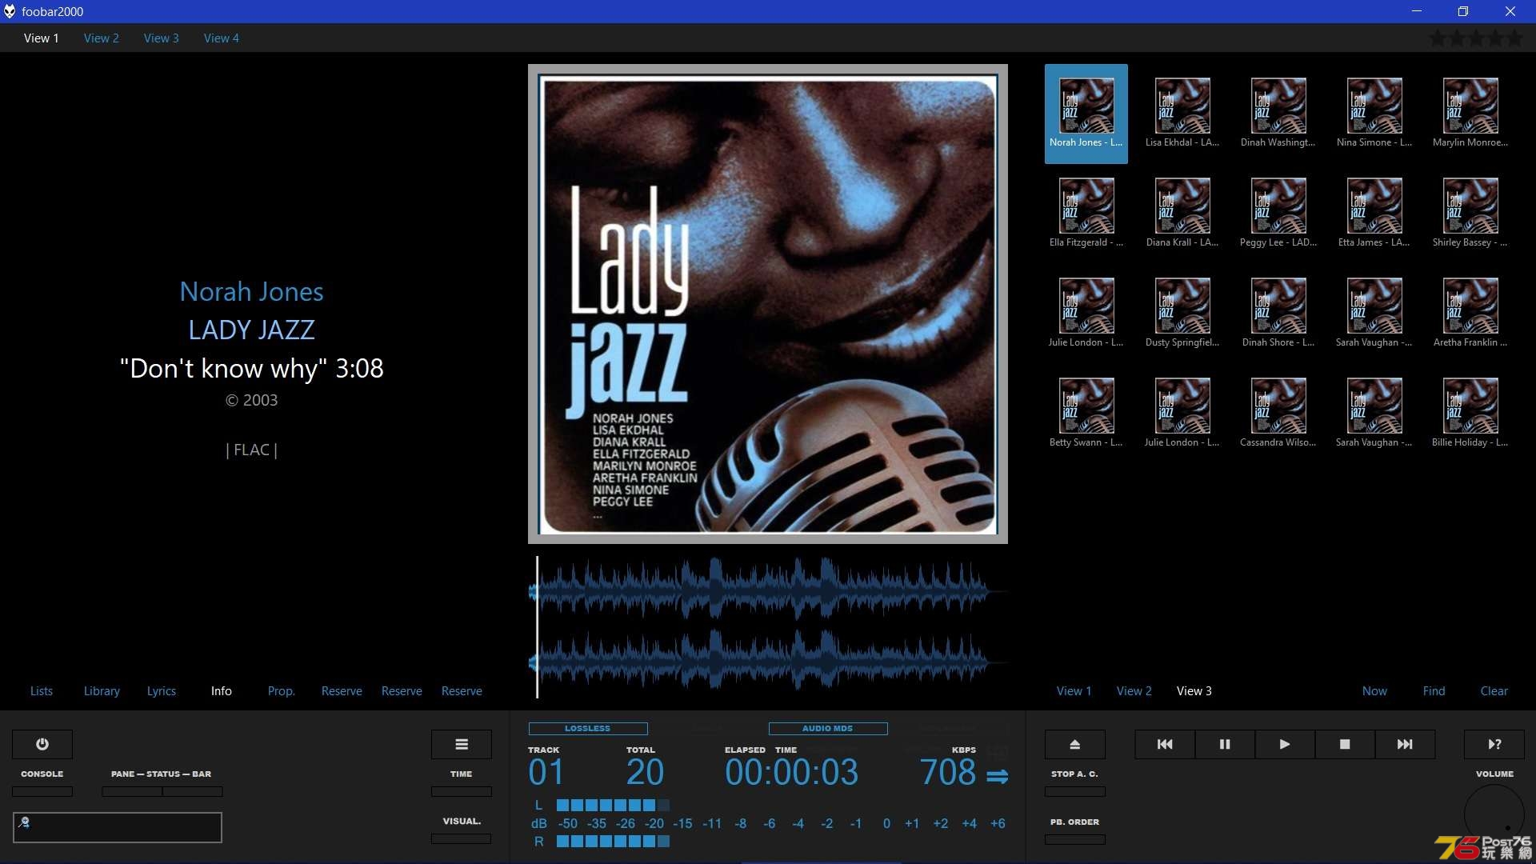Rate the track one star

[x=1438, y=38]
